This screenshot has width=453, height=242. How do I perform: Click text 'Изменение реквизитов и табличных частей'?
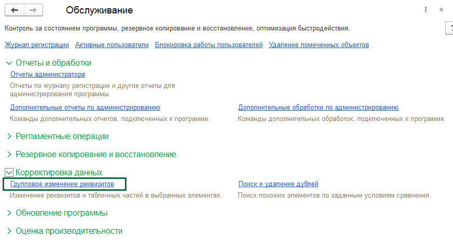pos(116,195)
